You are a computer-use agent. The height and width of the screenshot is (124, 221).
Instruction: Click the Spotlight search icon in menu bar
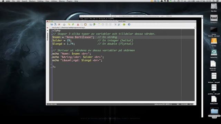coord(214,1)
